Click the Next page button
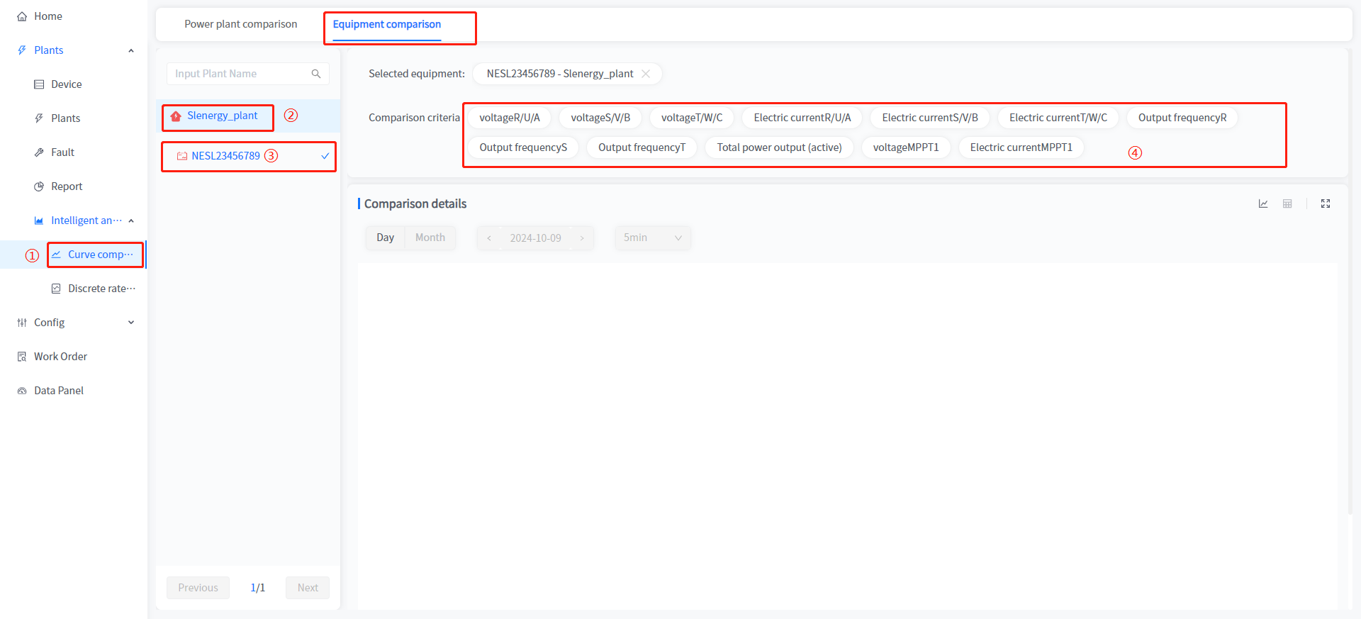Viewport: 1361px width, 619px height. [x=307, y=588]
